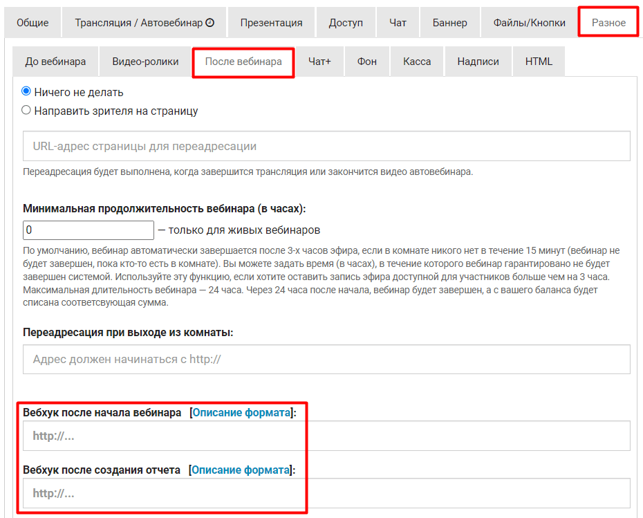Select the Ничего не делать radio option
The width and height of the screenshot is (643, 518).
point(26,91)
